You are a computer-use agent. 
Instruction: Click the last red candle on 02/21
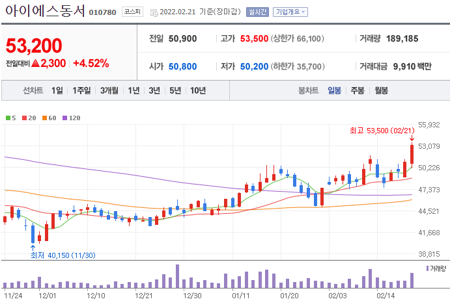(x=412, y=154)
